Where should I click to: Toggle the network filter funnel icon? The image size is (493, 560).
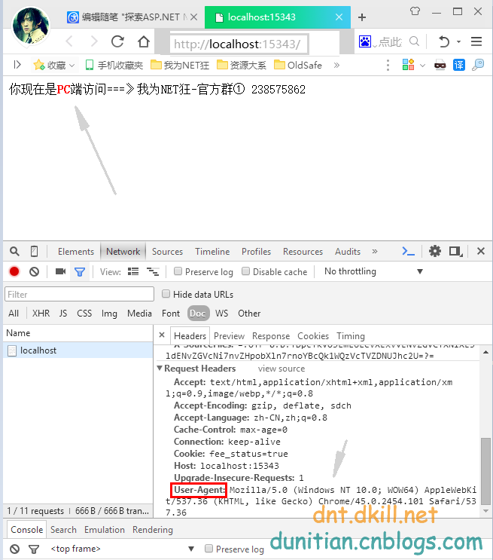pos(80,272)
